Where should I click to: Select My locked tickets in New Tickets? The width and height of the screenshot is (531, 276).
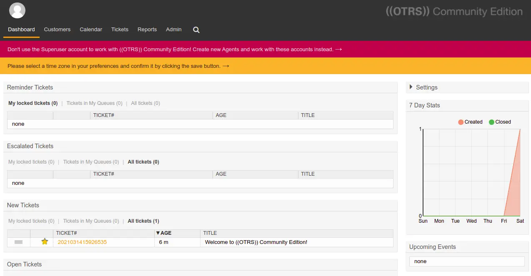[x=31, y=221]
